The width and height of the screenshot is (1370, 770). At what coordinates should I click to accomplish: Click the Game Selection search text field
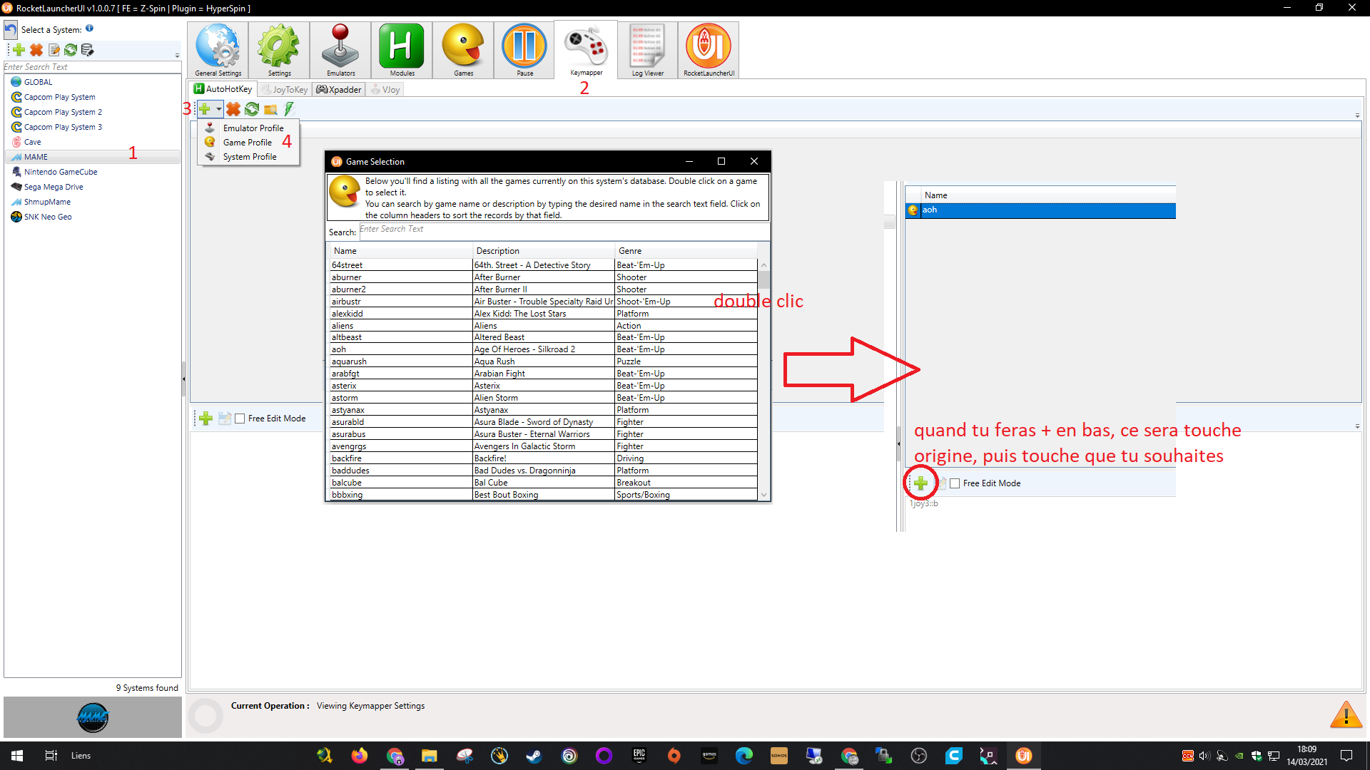pos(564,230)
